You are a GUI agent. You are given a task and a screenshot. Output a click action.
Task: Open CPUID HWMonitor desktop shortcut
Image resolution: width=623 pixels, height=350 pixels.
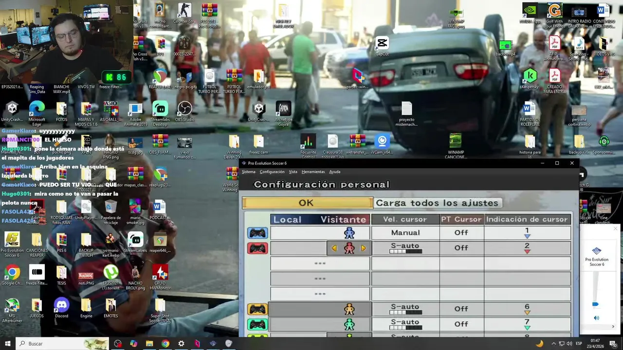(160, 278)
